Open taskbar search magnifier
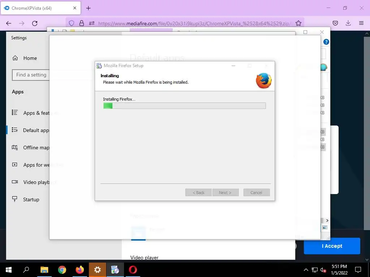This screenshot has width=370, height=277. click(x=26, y=270)
